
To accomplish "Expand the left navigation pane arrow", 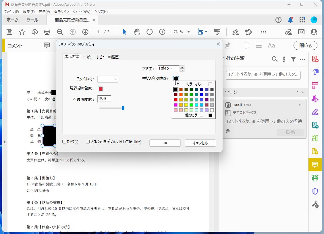I will point(5,142).
